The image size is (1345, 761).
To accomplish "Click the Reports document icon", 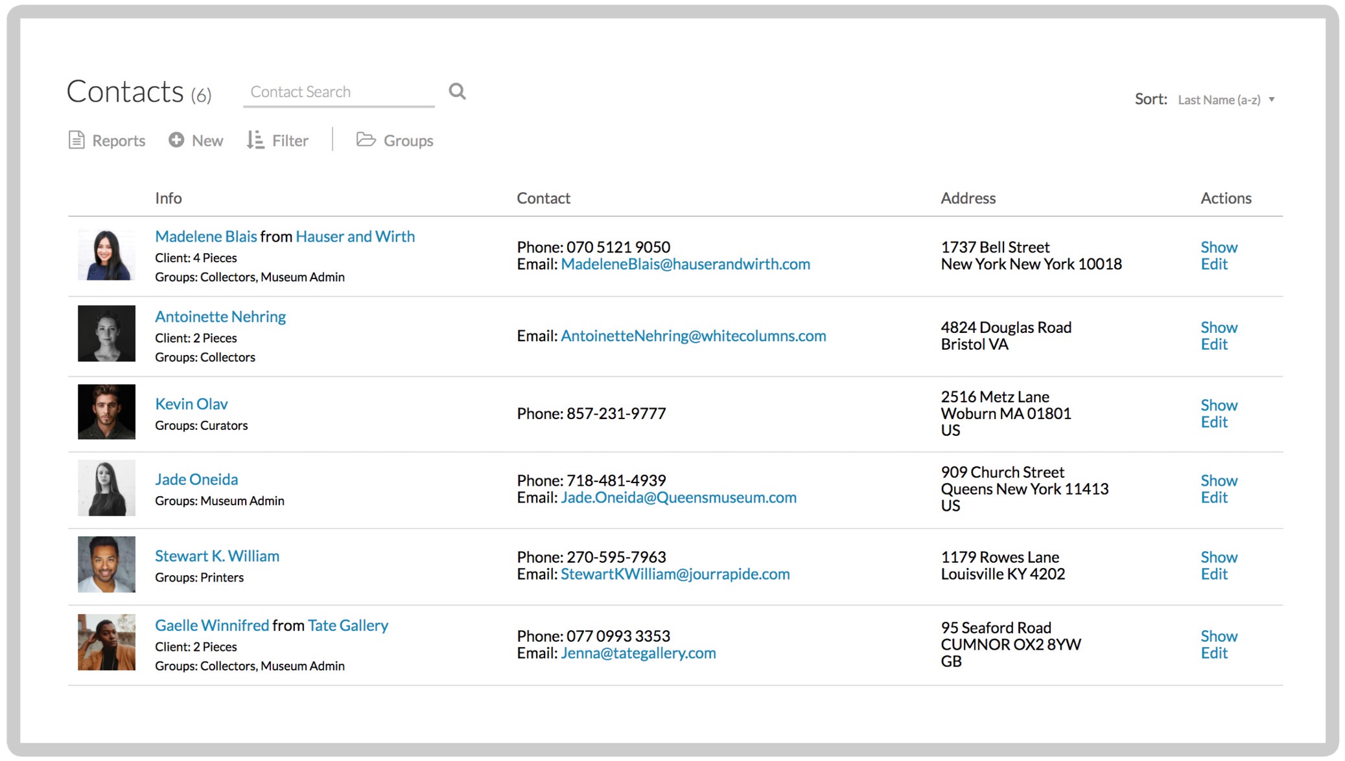I will coord(76,140).
